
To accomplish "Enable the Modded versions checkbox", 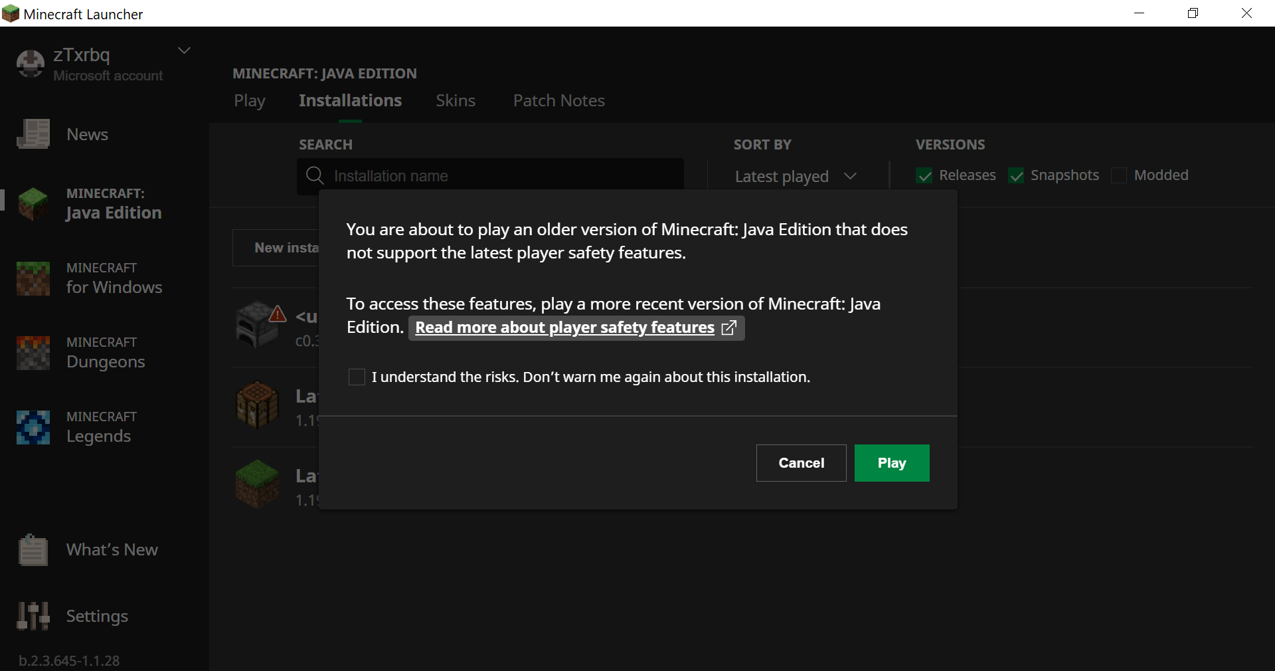I will coord(1119,175).
